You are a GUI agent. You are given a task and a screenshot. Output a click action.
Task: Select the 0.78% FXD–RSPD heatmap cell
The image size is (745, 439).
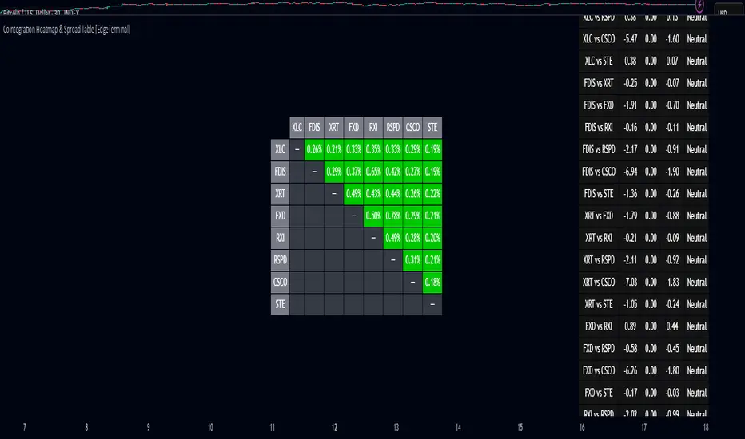coord(392,215)
